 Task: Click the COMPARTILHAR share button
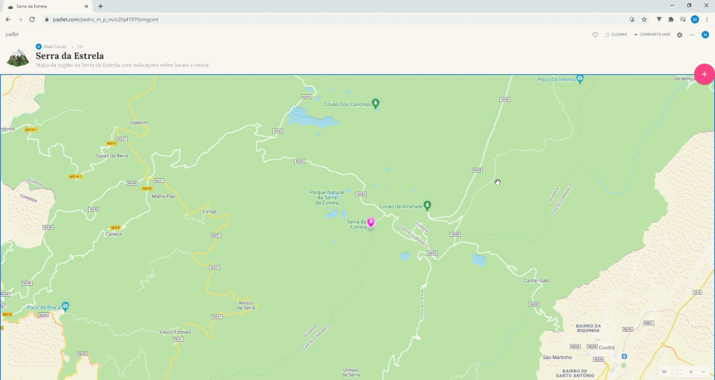click(x=652, y=35)
